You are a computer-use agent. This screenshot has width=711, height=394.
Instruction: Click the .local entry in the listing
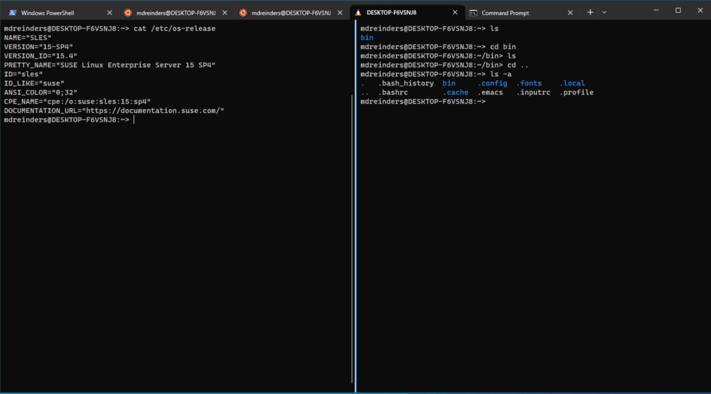tap(573, 83)
